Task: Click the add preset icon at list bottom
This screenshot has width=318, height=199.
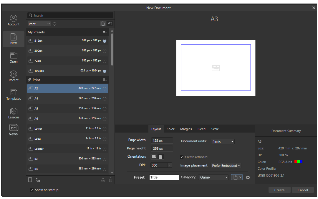Action: (x=30, y=180)
